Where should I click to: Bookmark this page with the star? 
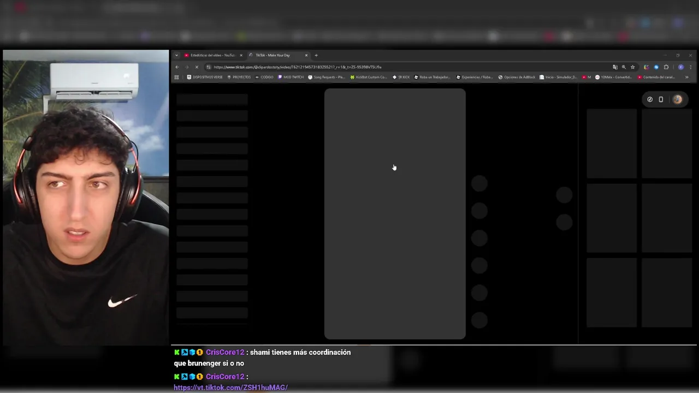point(632,67)
